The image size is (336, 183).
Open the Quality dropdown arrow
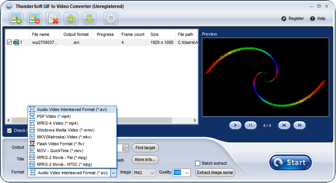point(187,173)
